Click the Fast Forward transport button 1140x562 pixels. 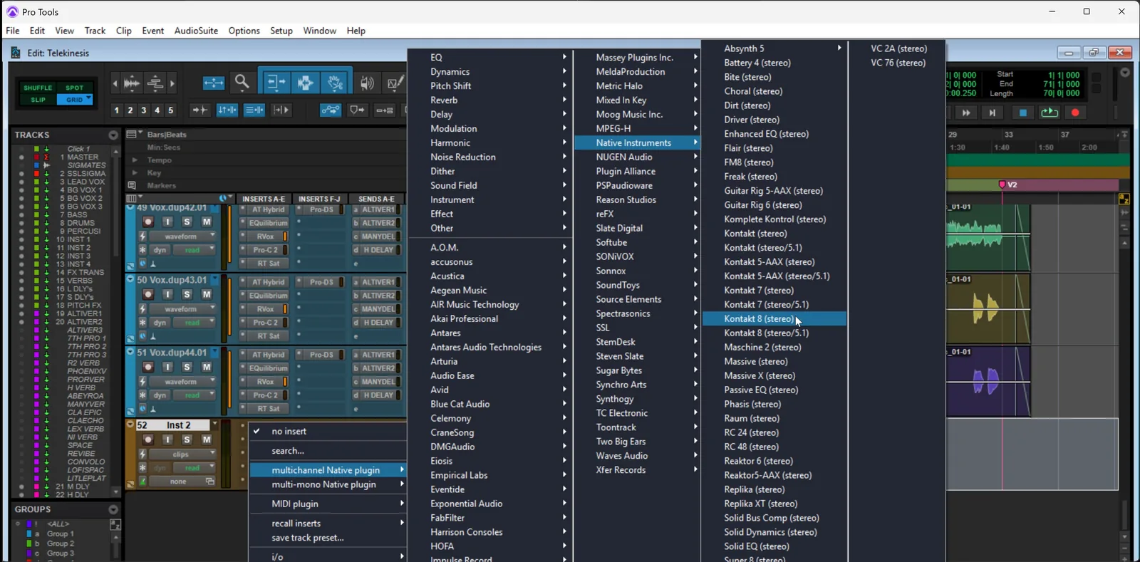tap(966, 113)
